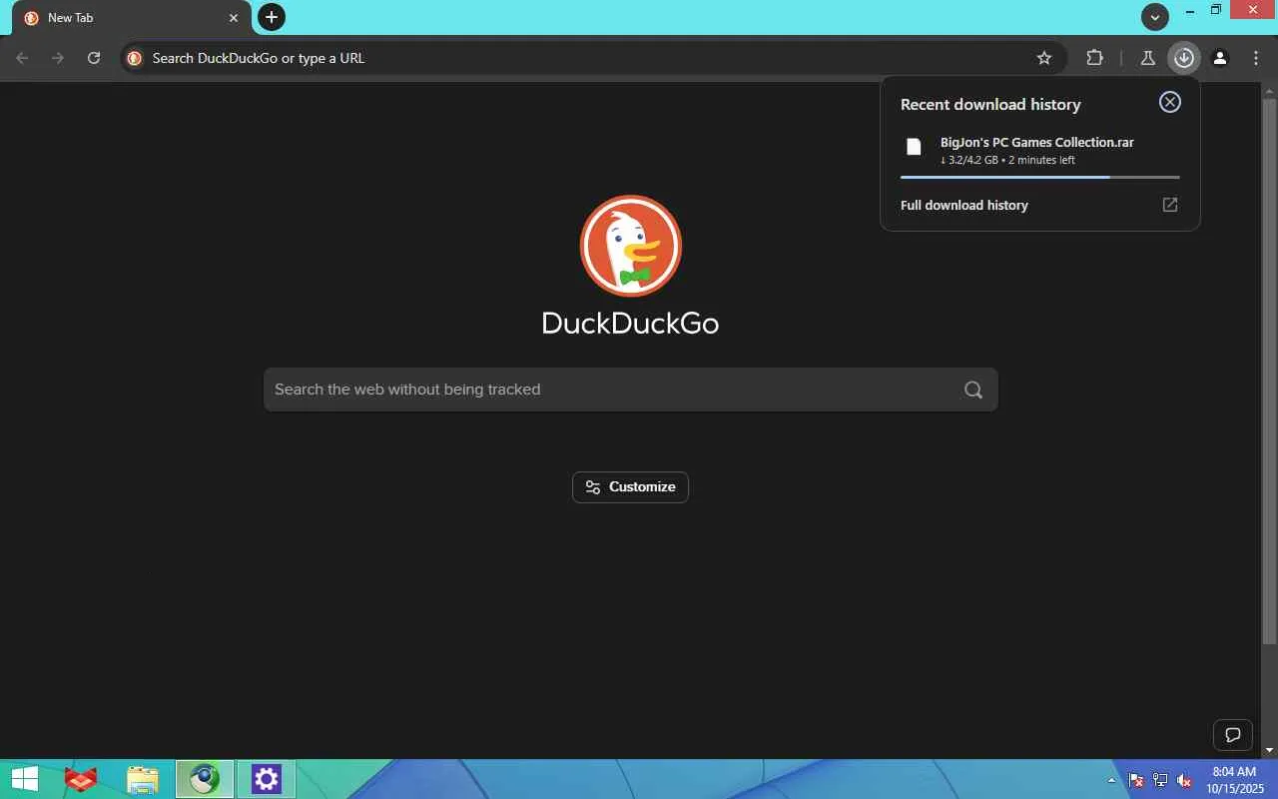Screen dimensions: 1278x799
Task: Go back to the previous page
Action: tap(22, 58)
